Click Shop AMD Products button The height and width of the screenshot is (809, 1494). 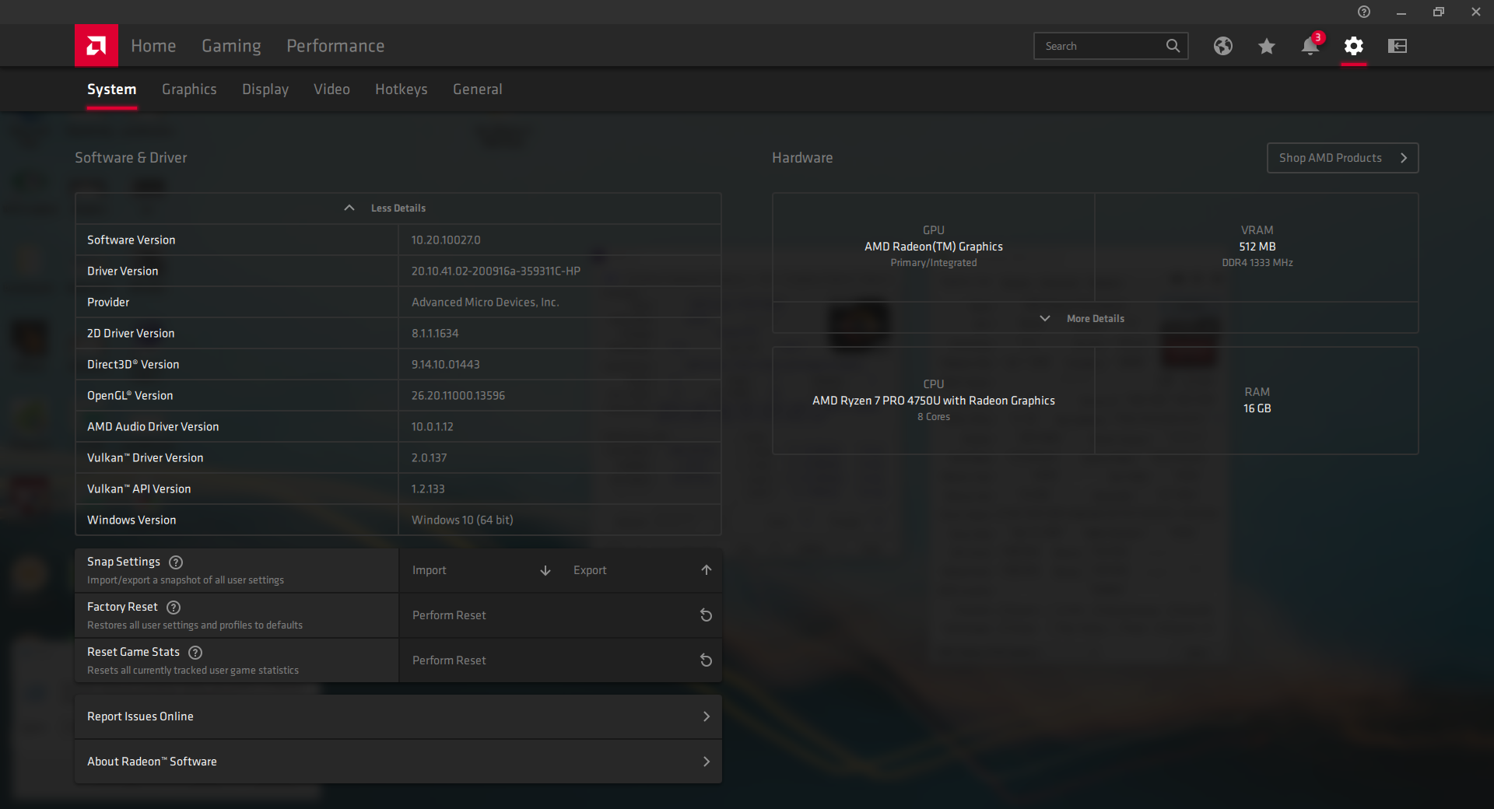coord(1341,158)
